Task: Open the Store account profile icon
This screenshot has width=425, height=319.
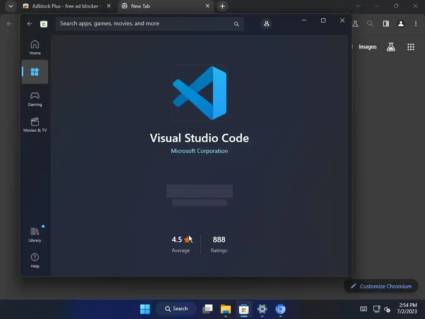Action: tap(266, 24)
